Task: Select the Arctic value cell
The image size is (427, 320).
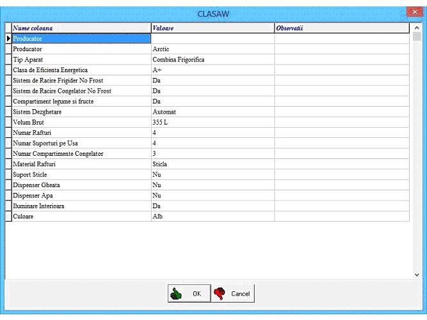Action: pos(212,49)
